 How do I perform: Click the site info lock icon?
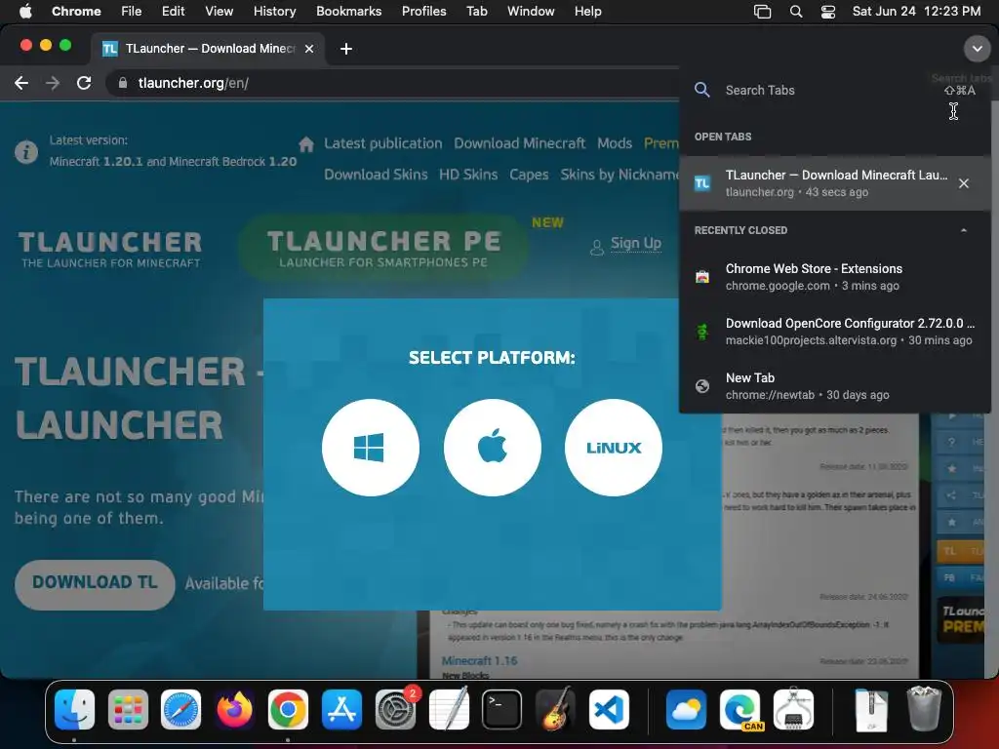[123, 83]
